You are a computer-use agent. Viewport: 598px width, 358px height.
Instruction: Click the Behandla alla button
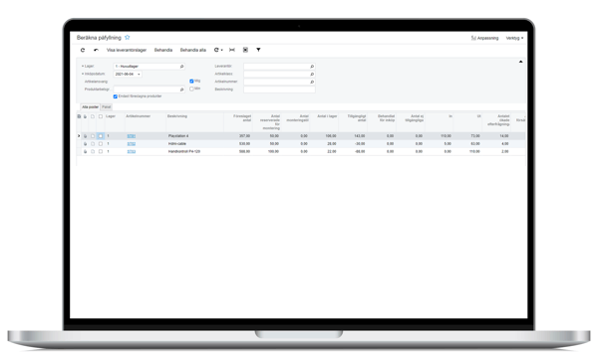(193, 50)
